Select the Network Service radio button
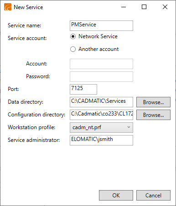The height and width of the screenshot is (206, 176). coord(73,36)
